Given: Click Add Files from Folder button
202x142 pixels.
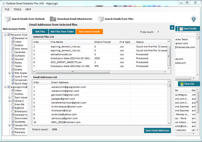Looking at the screenshot, I should 62,32.
